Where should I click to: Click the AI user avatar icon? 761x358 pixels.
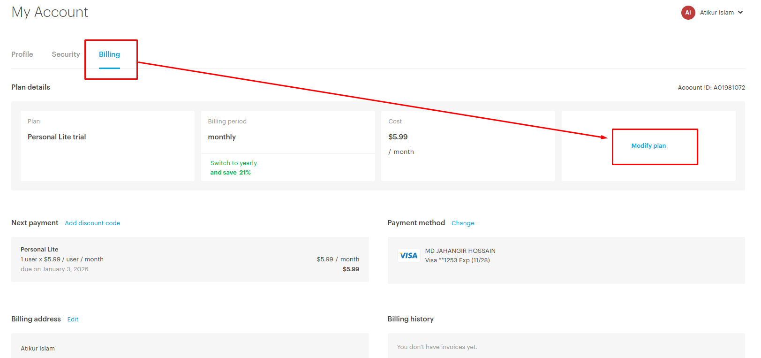[688, 13]
